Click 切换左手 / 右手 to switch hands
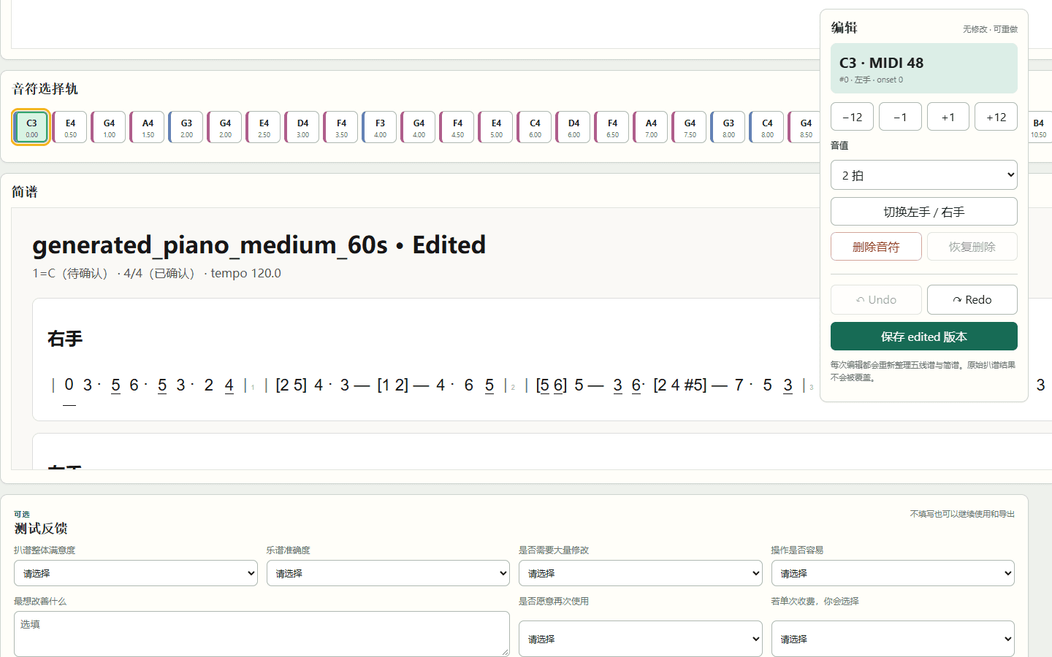The height and width of the screenshot is (657, 1052). click(x=924, y=212)
